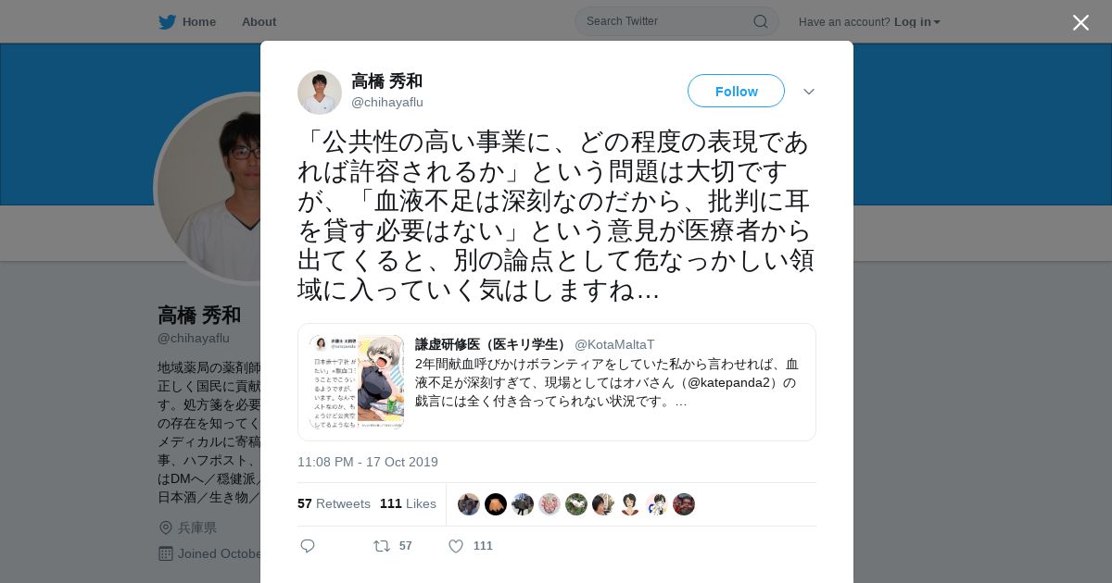Close the tweet overlay with X
1112x583 pixels.
point(1080,22)
